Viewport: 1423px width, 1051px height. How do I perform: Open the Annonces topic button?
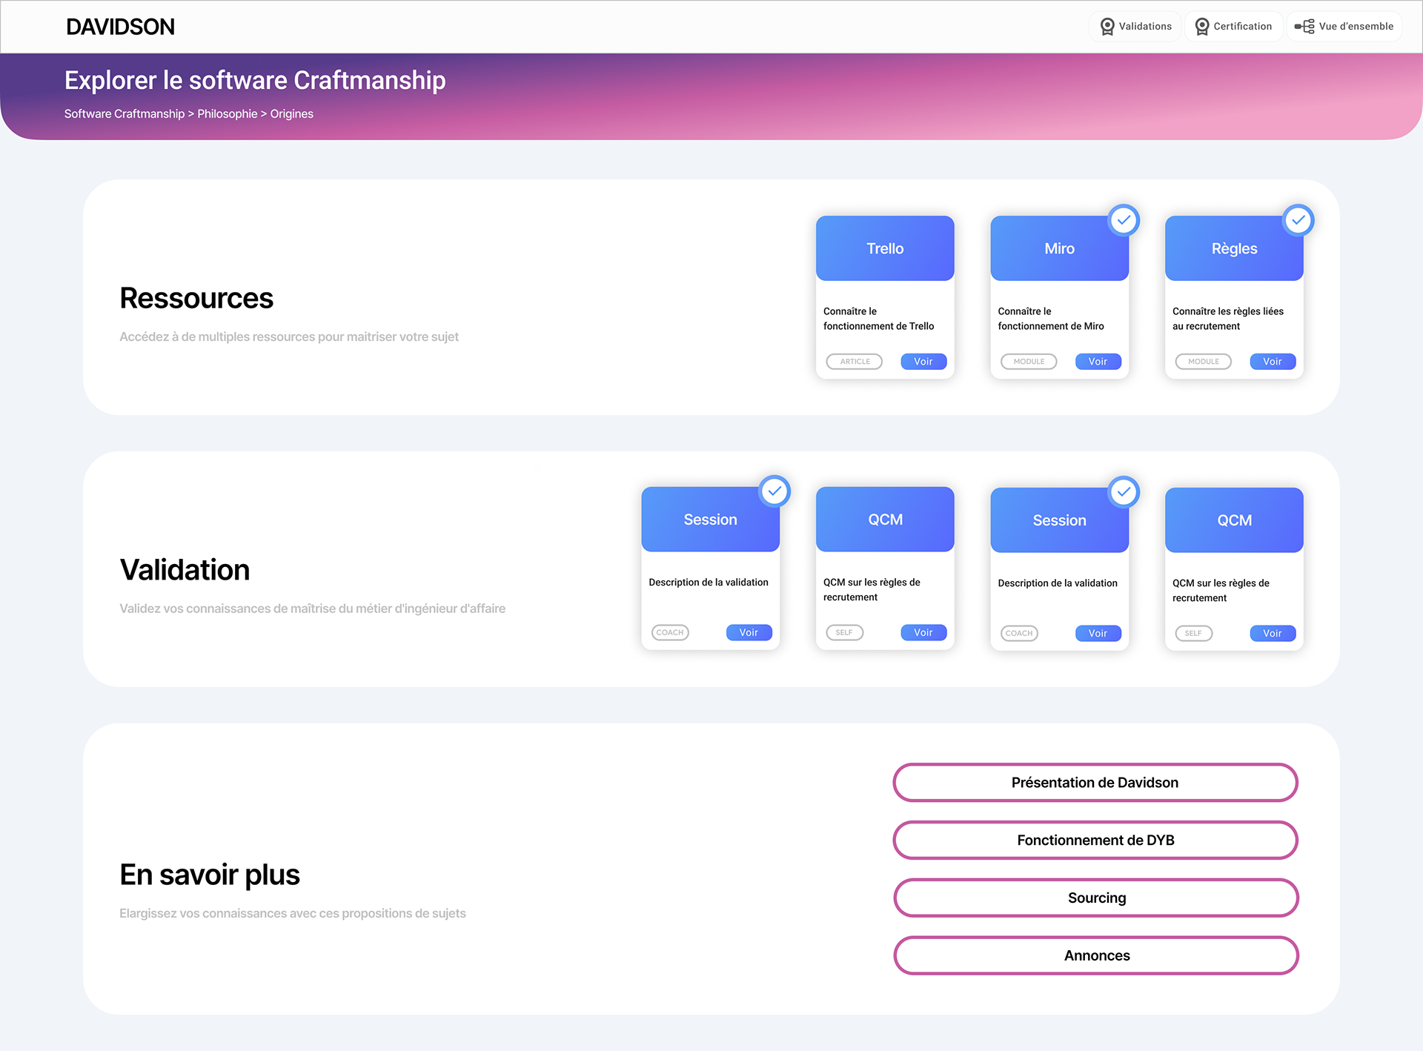pos(1096,956)
